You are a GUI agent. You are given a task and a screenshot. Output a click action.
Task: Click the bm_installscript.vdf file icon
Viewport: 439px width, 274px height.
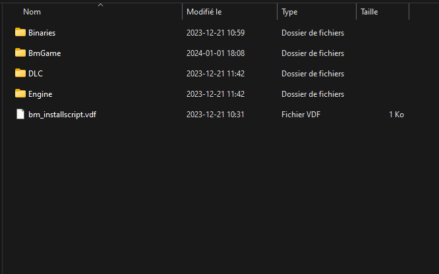tap(20, 114)
